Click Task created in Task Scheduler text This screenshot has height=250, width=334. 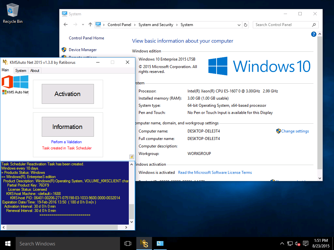click(x=67, y=148)
